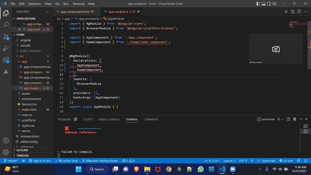Collapse the FORM project folder section
This screenshot has height=175, width=311.
[x=20, y=35]
